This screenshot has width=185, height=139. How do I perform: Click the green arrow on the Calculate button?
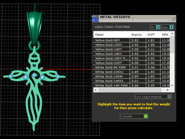point(146,116)
